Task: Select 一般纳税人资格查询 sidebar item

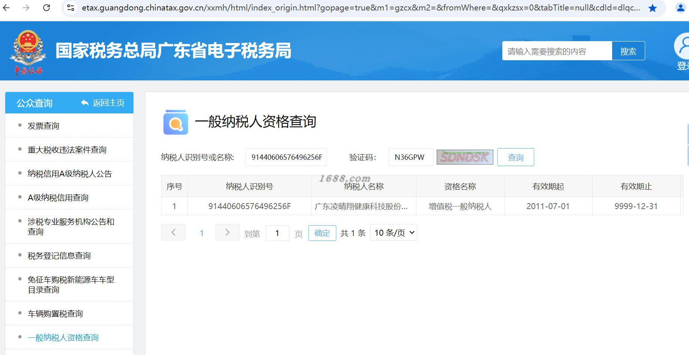Action: [63, 338]
